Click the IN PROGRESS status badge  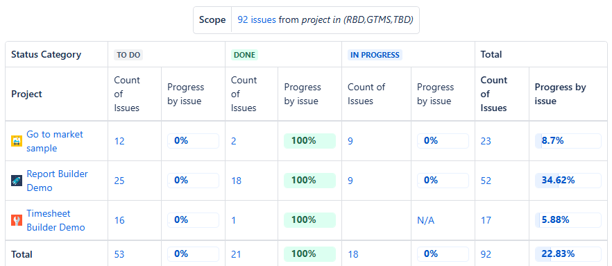click(375, 55)
